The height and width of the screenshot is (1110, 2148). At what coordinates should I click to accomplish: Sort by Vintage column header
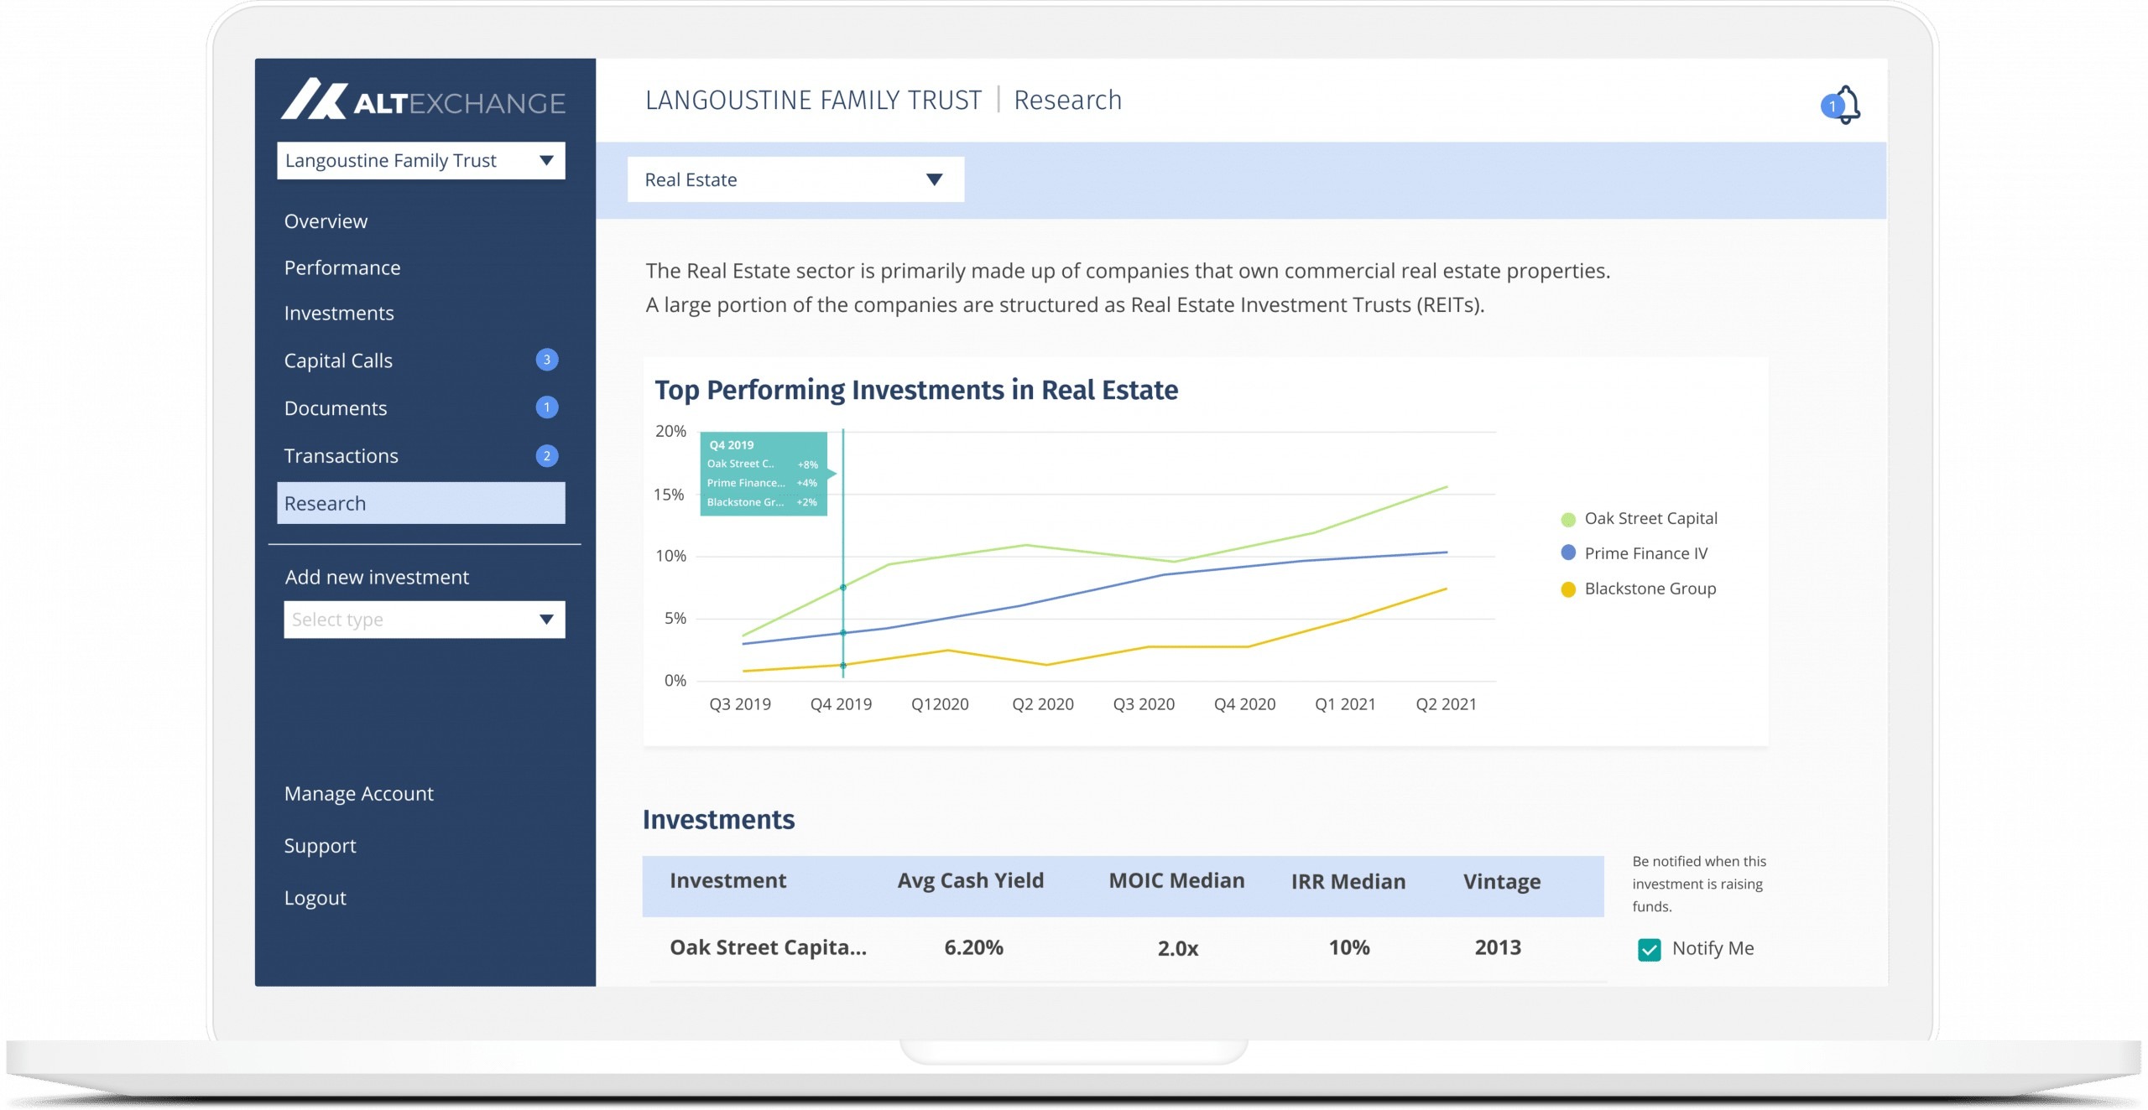coord(1502,882)
